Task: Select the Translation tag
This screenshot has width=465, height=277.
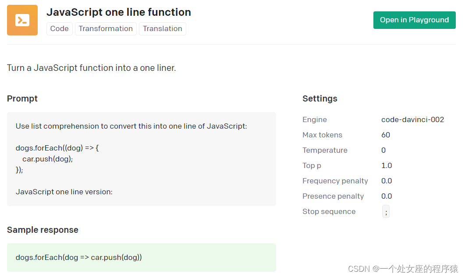Action: (163, 29)
